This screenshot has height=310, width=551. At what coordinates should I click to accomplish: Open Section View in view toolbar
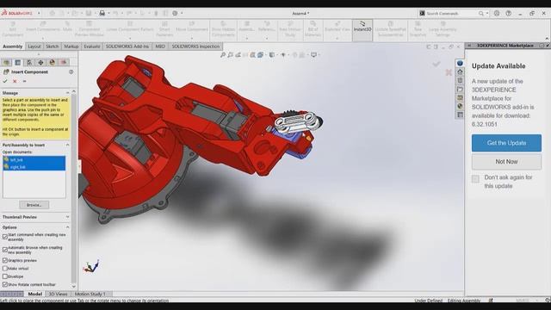click(253, 55)
